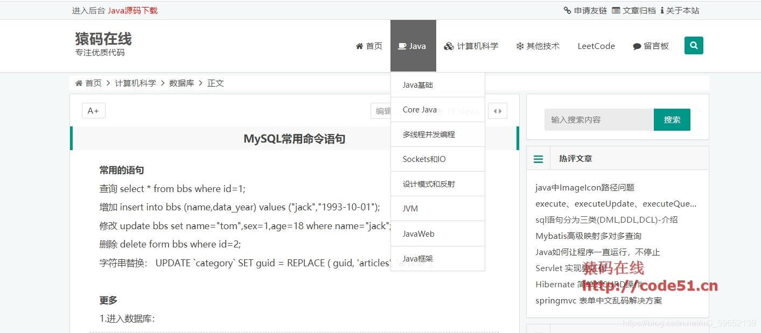Click the 热评文章 list icon
This screenshot has width=761, height=333.
538,159
